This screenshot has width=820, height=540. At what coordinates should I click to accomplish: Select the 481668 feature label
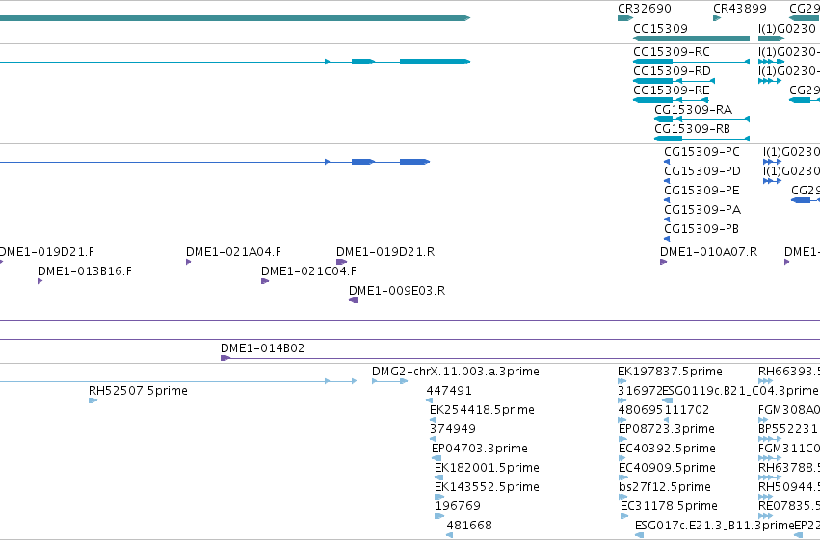tap(469, 526)
